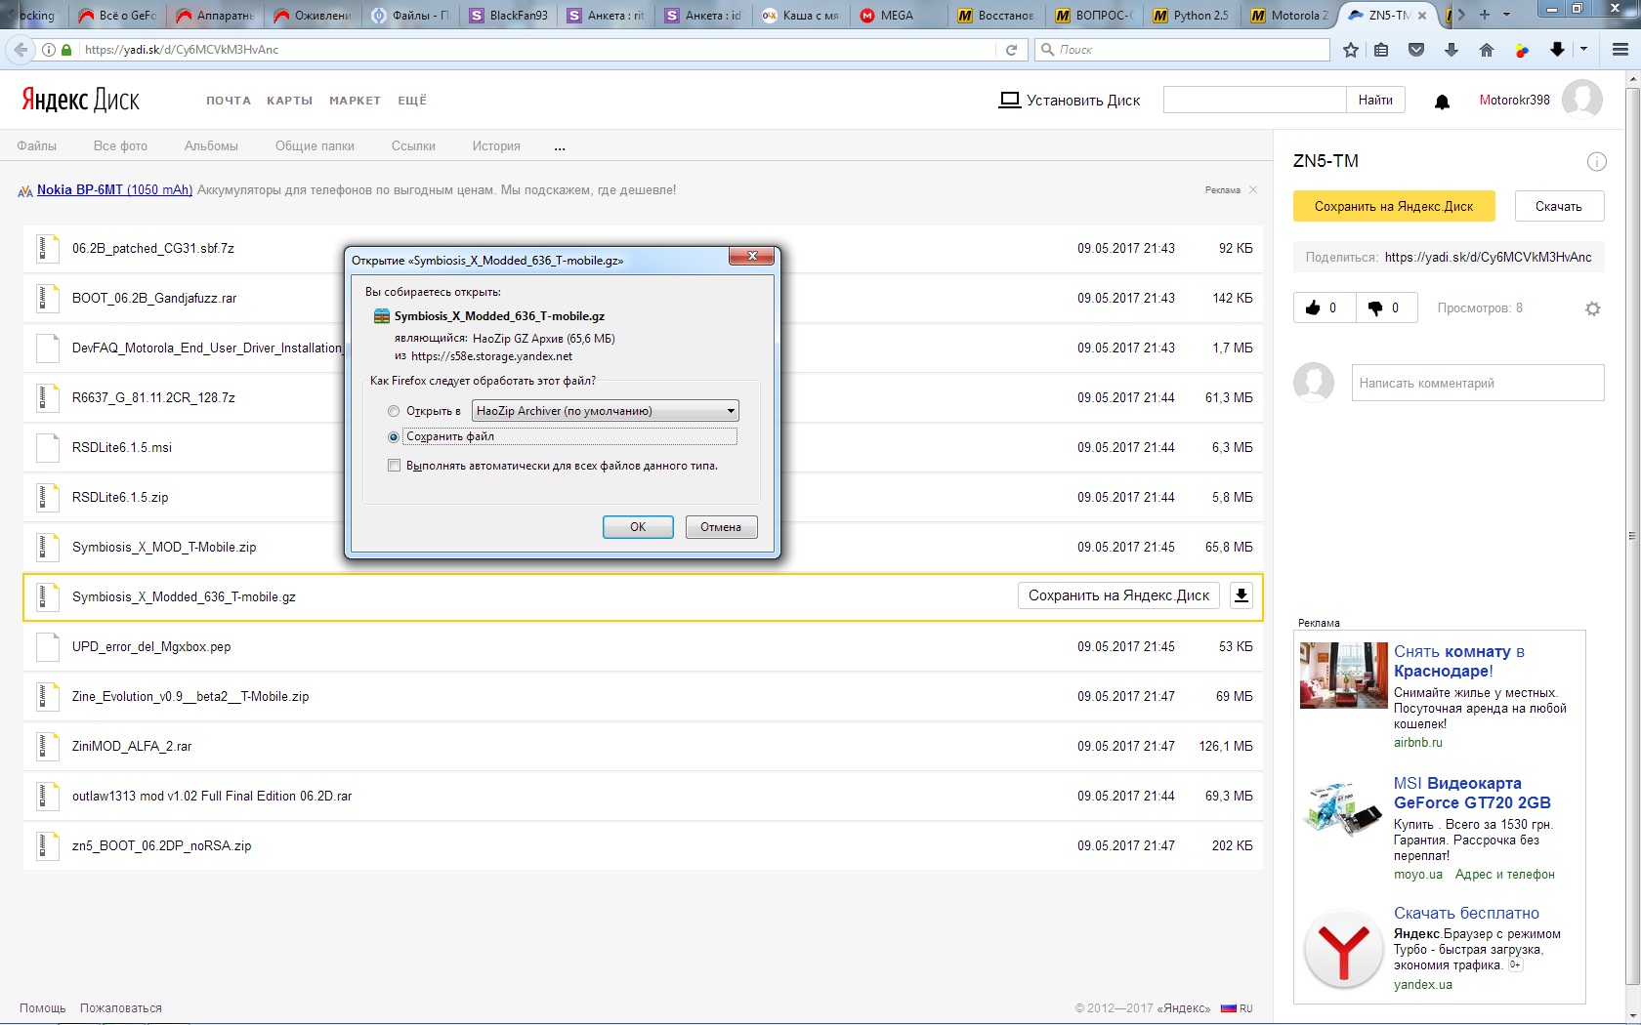Switch to Все фото tab
This screenshot has width=1641, height=1025.
tap(120, 146)
